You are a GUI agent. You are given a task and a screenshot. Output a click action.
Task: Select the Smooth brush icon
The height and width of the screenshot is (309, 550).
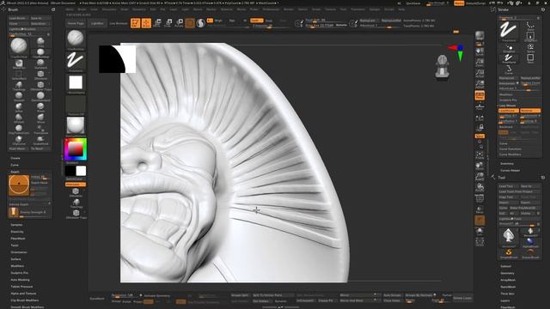coord(19,96)
